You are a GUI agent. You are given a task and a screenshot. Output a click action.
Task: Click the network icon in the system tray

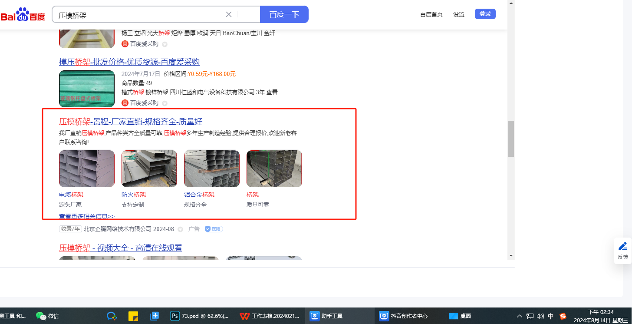[x=530, y=316]
